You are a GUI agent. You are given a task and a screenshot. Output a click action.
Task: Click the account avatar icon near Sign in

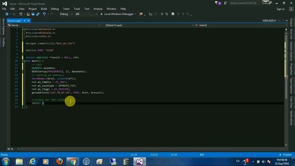[291, 9]
